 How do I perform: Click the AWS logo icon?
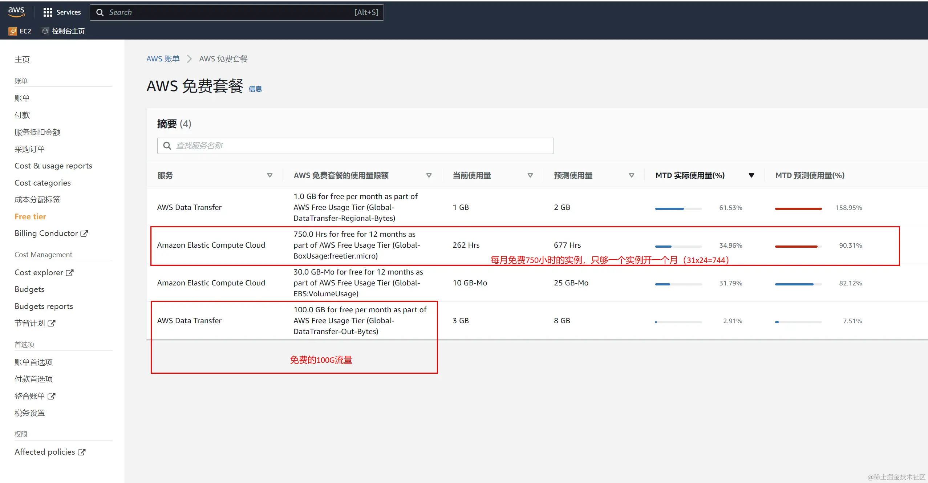pyautogui.click(x=16, y=12)
